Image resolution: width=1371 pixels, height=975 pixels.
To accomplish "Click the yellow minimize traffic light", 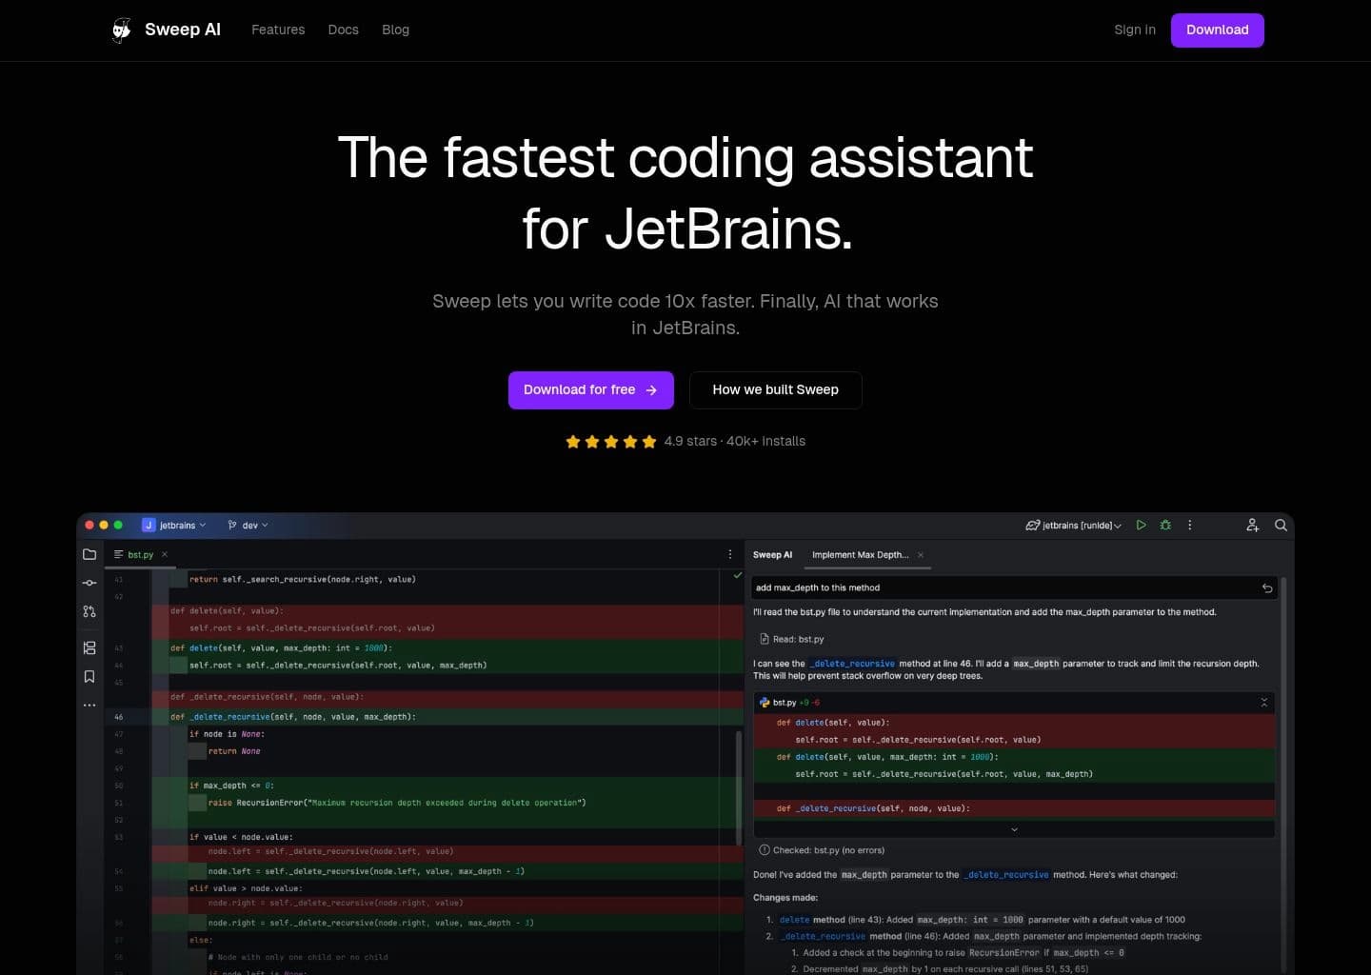I will click(104, 526).
